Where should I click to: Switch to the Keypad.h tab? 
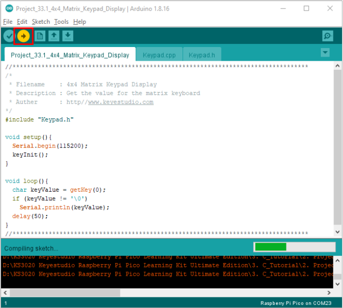tap(202, 55)
